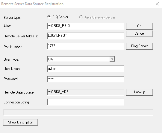Click the Remote Data Source field WORKS_VDS
This screenshot has width=162, height=133.
(x=85, y=92)
